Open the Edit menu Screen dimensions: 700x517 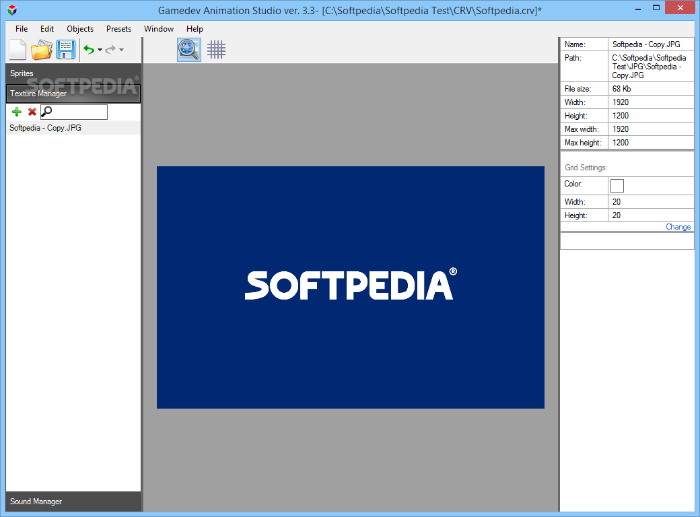pos(47,28)
